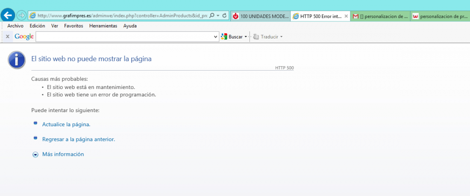Close the Google toolbar with the X
The image size is (470, 196).
pos(8,37)
